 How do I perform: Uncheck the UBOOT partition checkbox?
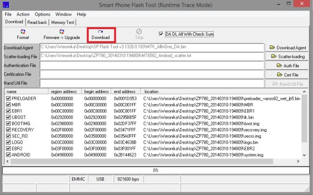point(8,117)
